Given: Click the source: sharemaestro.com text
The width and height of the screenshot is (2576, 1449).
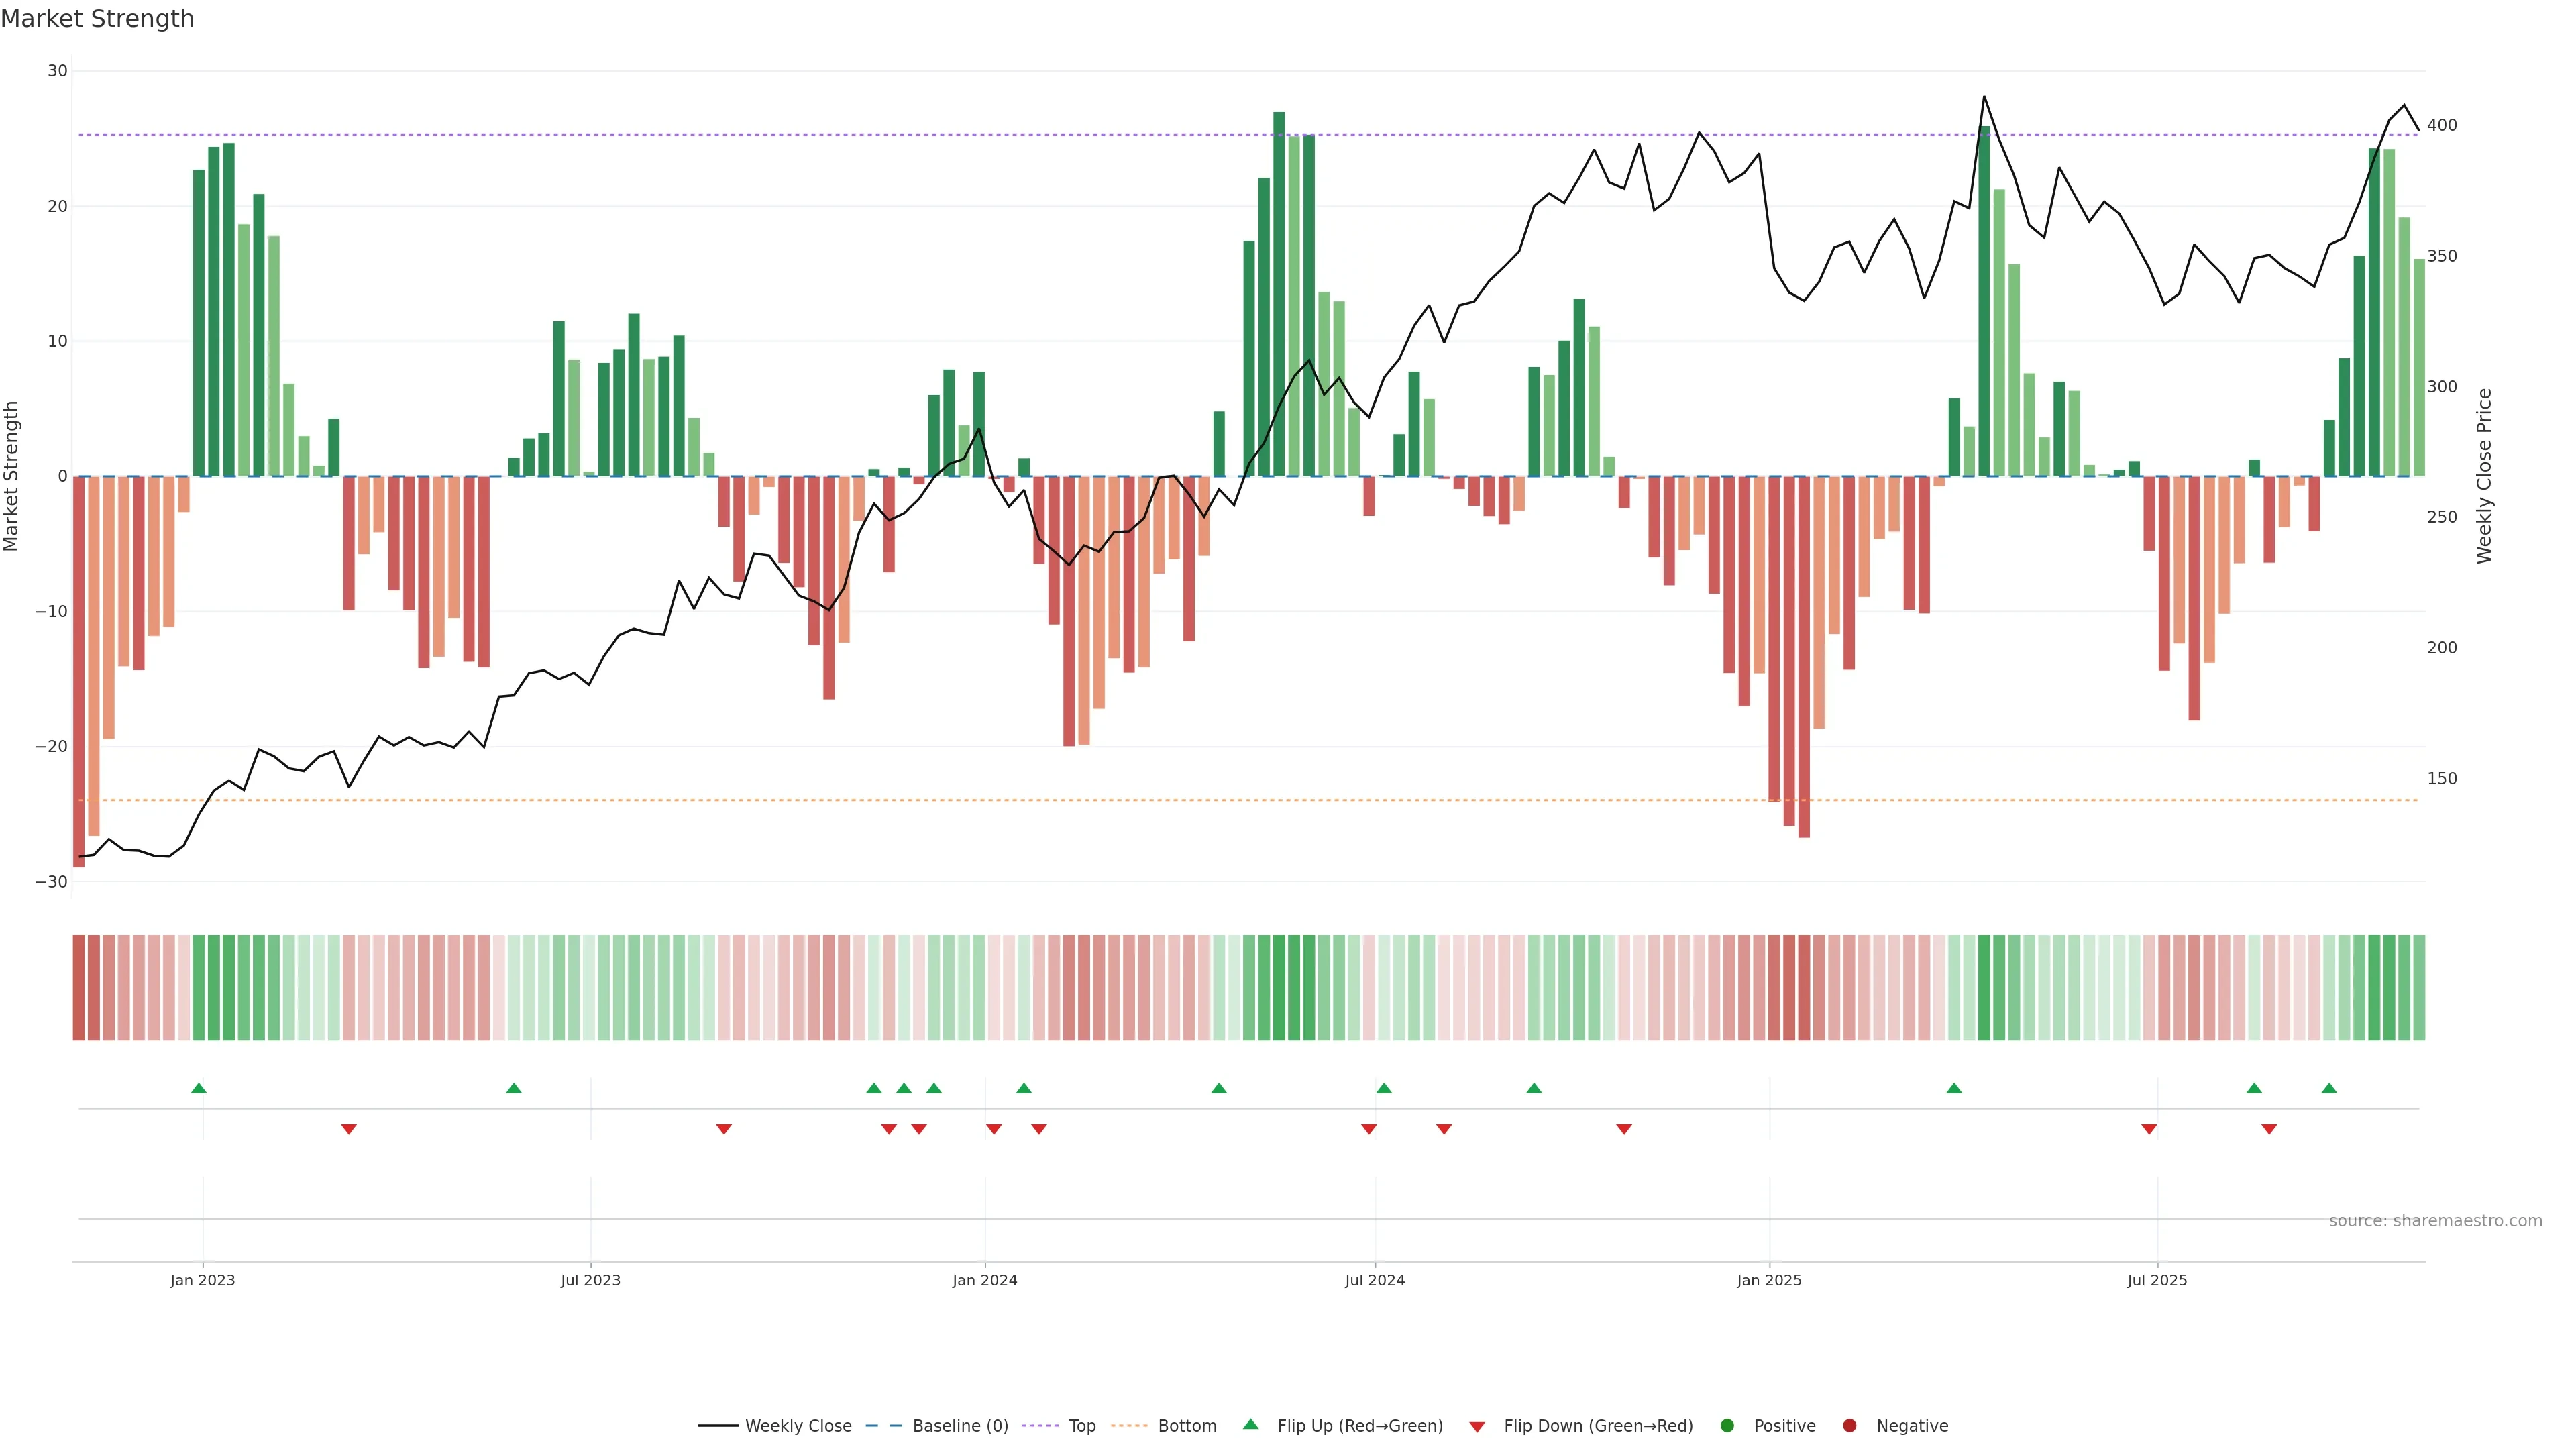Looking at the screenshot, I should [2435, 1221].
